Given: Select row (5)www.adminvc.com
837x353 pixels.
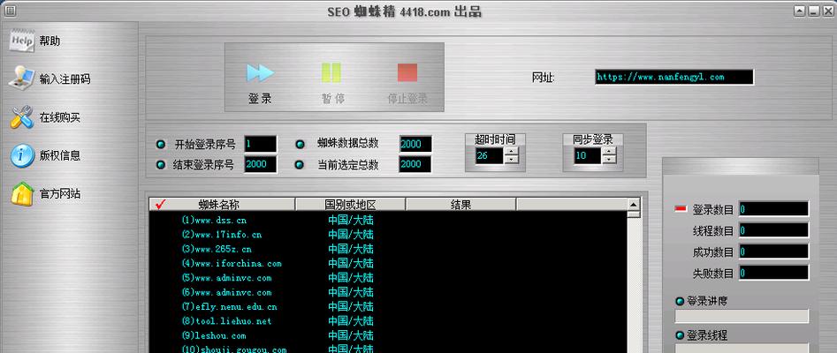Looking at the screenshot, I should [388, 277].
